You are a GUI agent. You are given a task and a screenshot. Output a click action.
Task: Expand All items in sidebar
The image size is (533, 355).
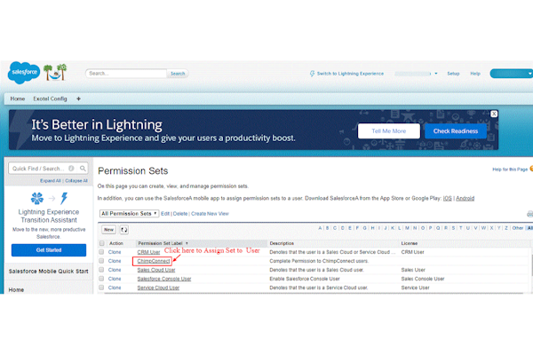(51, 180)
